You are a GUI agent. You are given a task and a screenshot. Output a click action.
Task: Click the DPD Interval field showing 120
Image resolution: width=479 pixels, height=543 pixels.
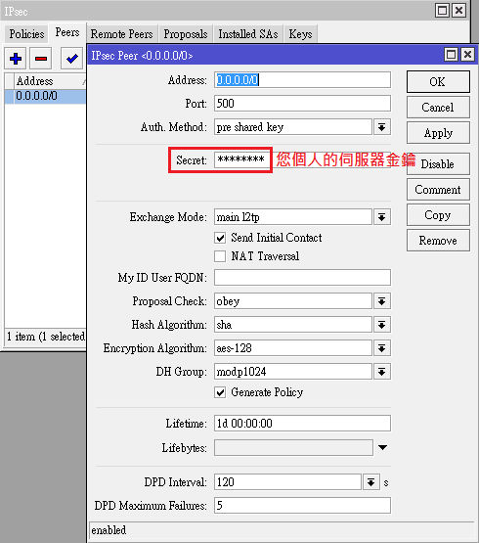coord(287,482)
